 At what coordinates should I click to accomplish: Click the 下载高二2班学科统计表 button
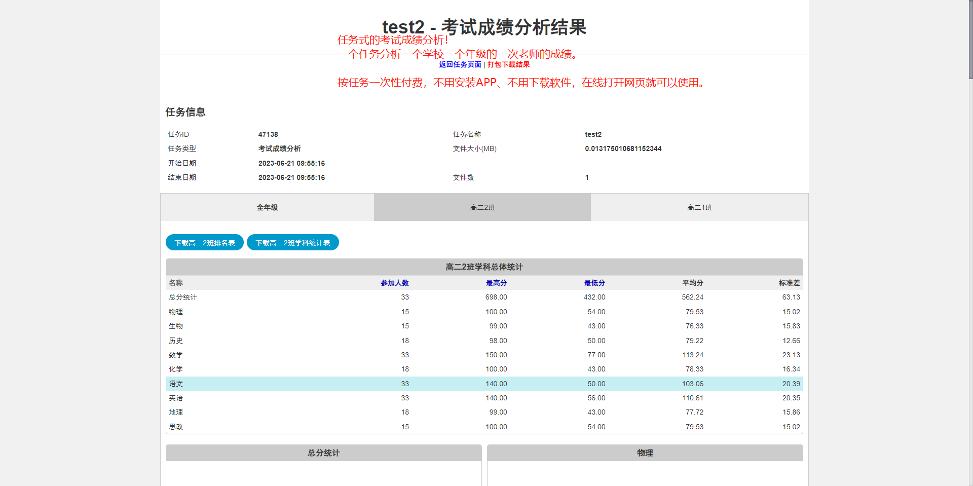coord(293,243)
